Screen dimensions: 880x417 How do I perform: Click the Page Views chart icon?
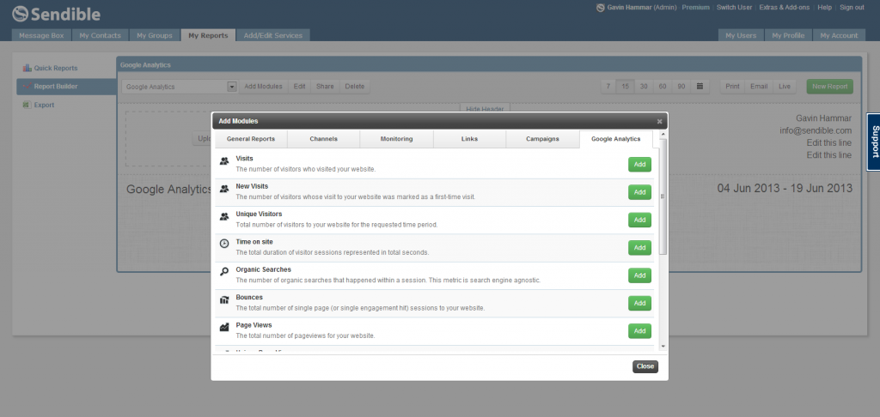point(224,327)
